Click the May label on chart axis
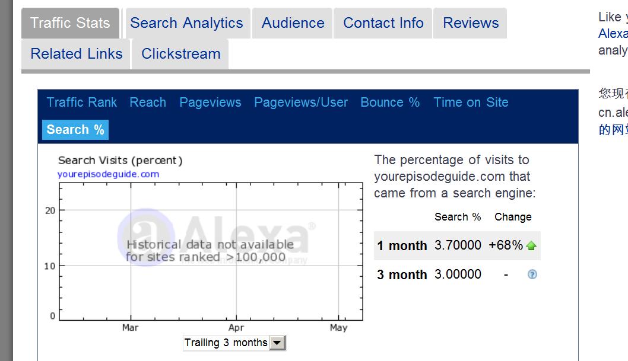Viewport: 628px width, 361px height. 338,328
